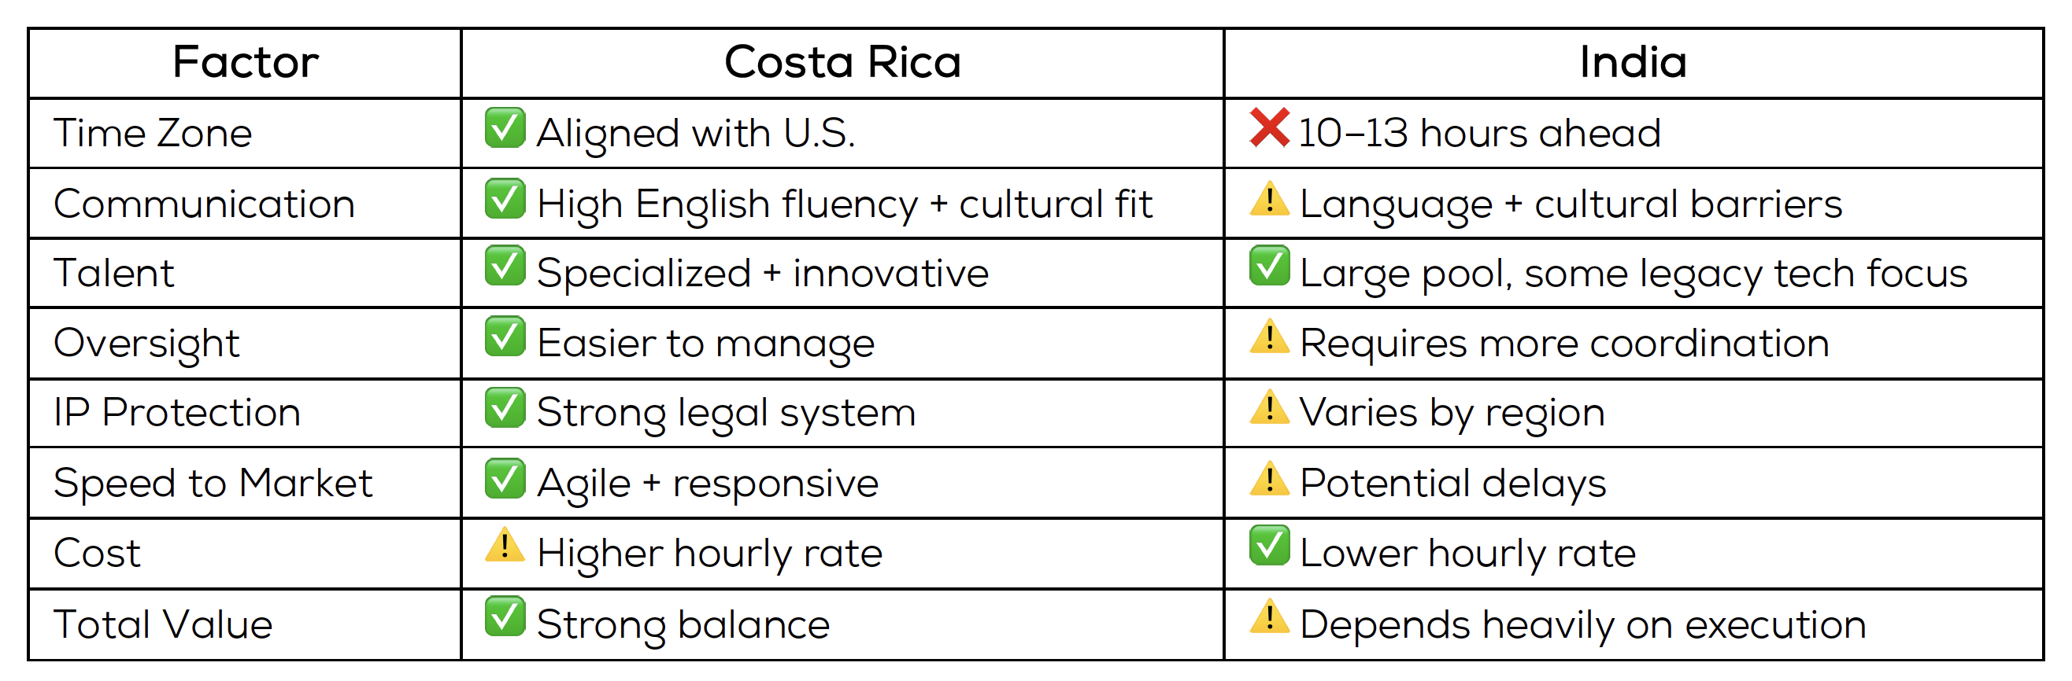Click the warning icon beside Varies by region

(1269, 407)
